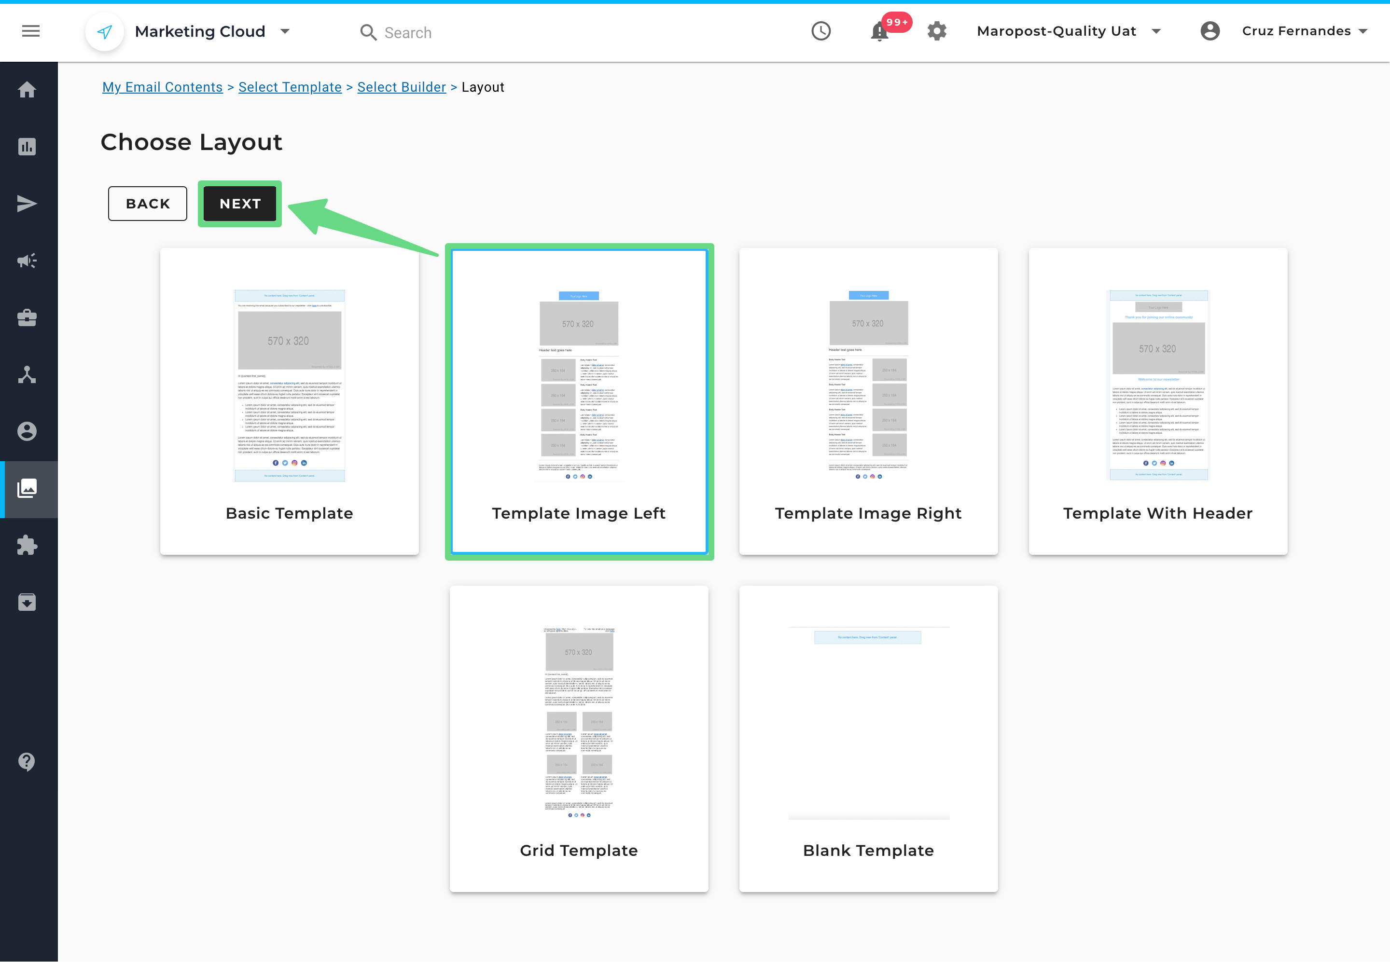Click the Search input field
This screenshot has width=1390, height=962.
point(408,33)
